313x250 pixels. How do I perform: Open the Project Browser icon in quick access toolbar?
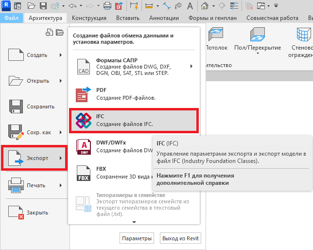[18, 6]
